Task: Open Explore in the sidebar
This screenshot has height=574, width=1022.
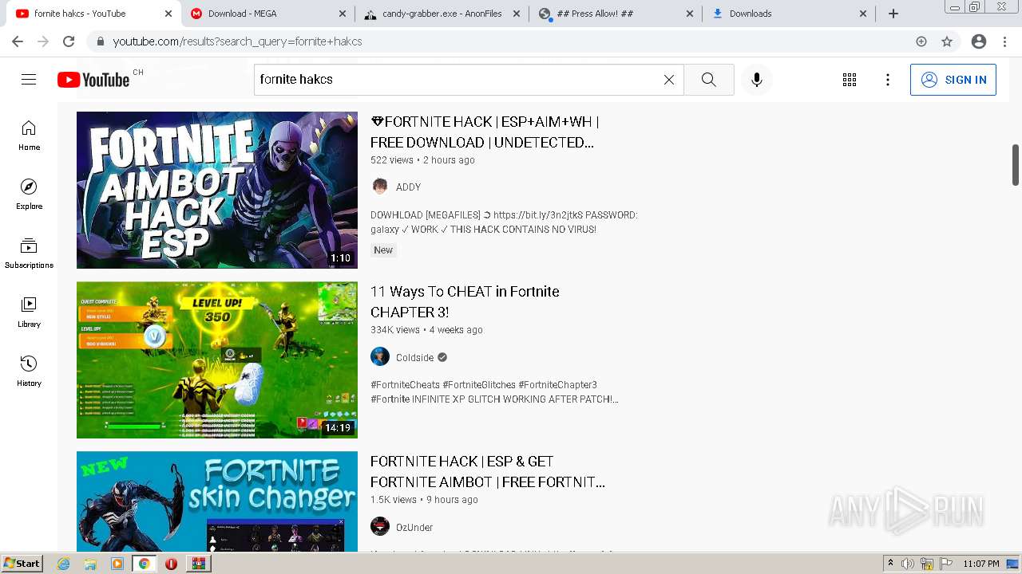Action: pos(29,195)
